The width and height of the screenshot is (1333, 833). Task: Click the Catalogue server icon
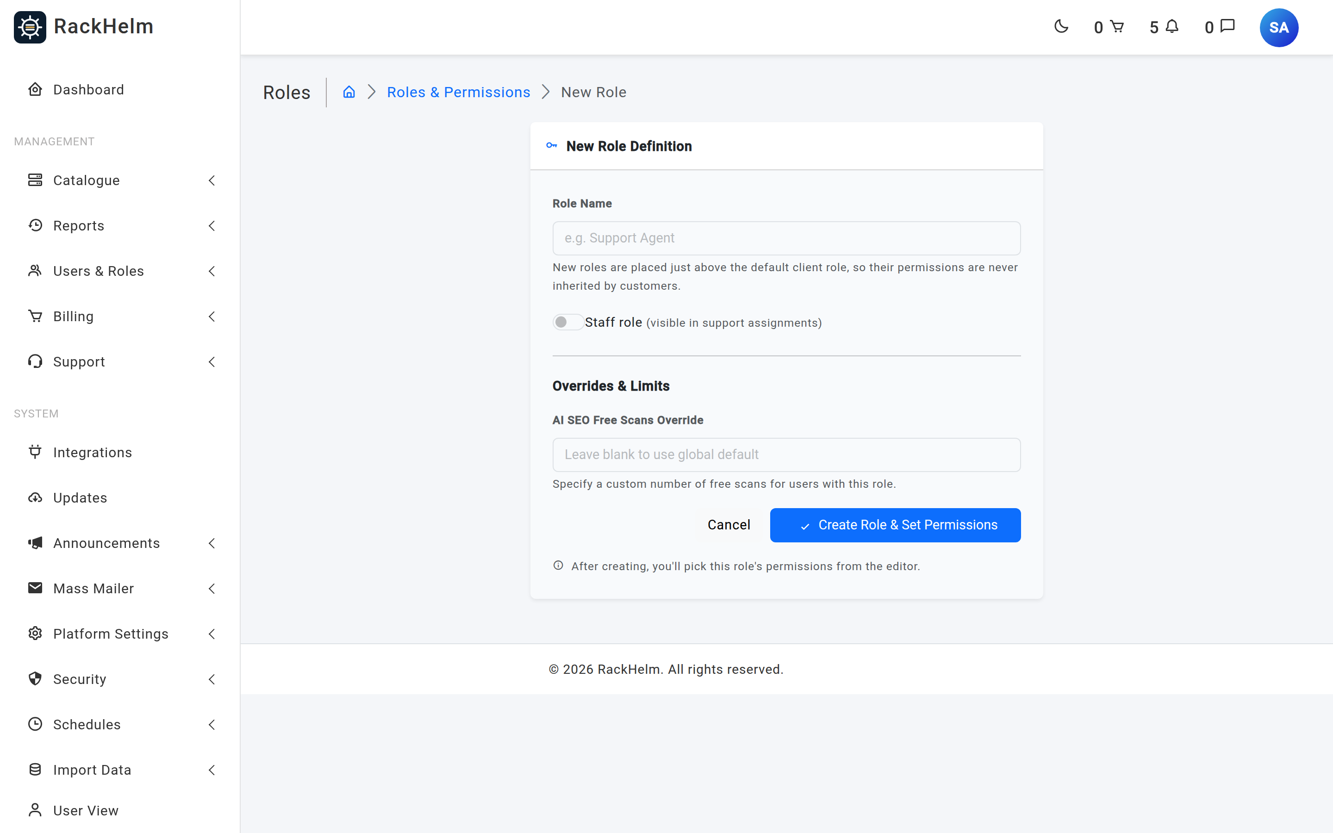click(x=35, y=180)
